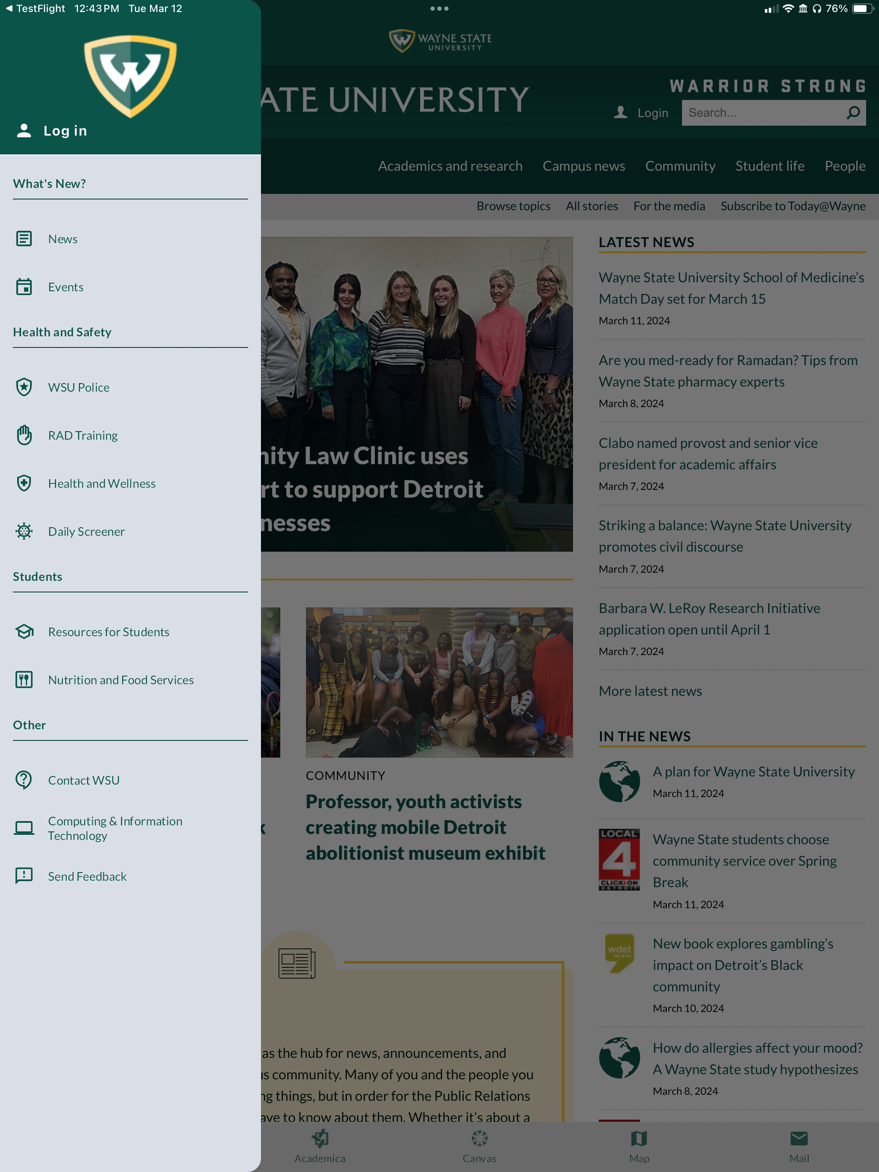Open Community navigation item
This screenshot has height=1172, width=879.
680,166
